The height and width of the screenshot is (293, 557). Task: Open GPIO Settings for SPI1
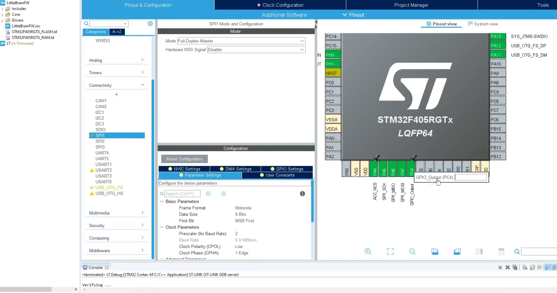tap(287, 169)
